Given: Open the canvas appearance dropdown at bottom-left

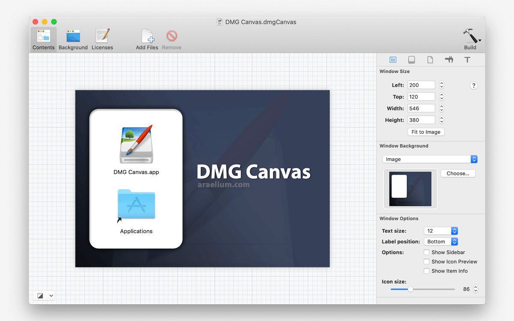Looking at the screenshot, I should (x=44, y=295).
